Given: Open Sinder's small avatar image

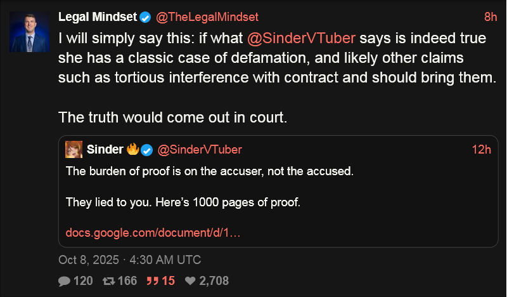Looking at the screenshot, I should point(74,150).
